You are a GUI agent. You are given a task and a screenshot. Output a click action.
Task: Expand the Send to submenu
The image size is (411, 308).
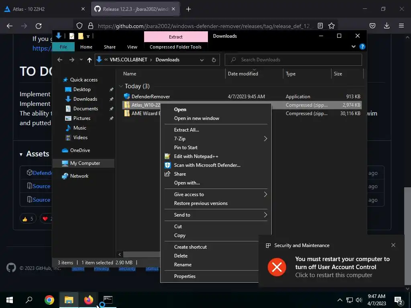coord(265,215)
